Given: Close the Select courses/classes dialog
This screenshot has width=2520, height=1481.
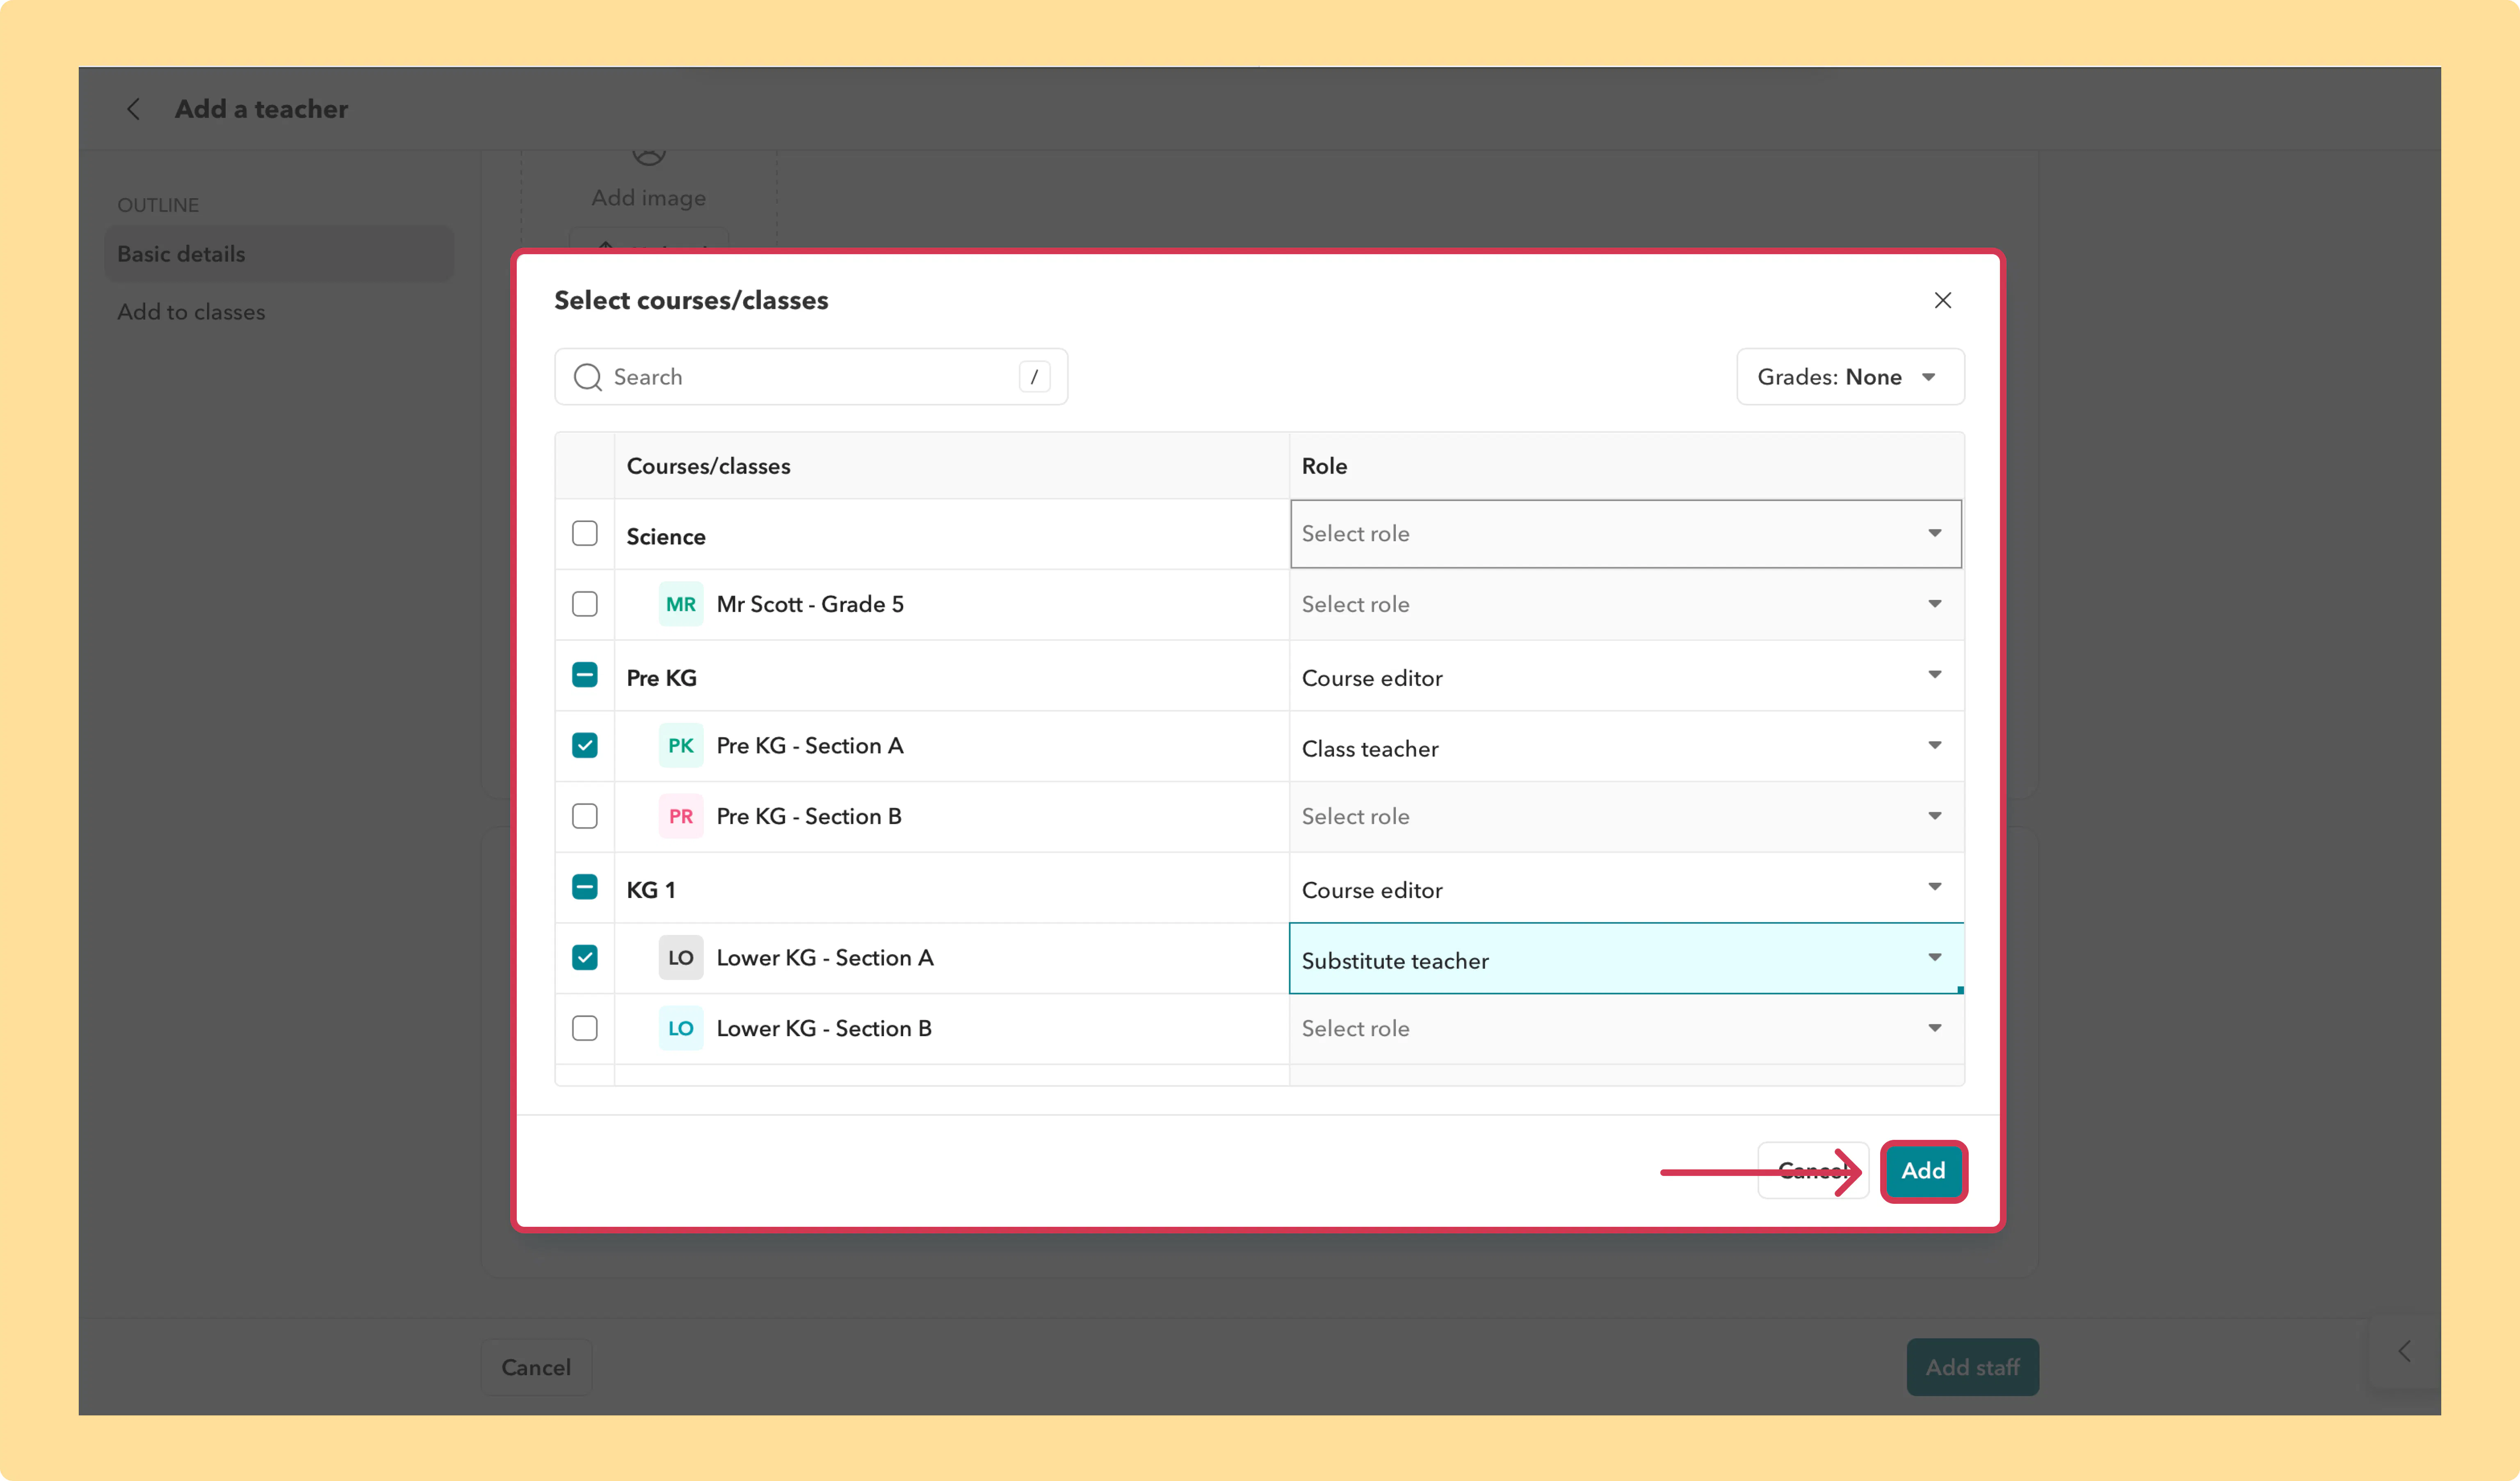Looking at the screenshot, I should tap(1942, 300).
